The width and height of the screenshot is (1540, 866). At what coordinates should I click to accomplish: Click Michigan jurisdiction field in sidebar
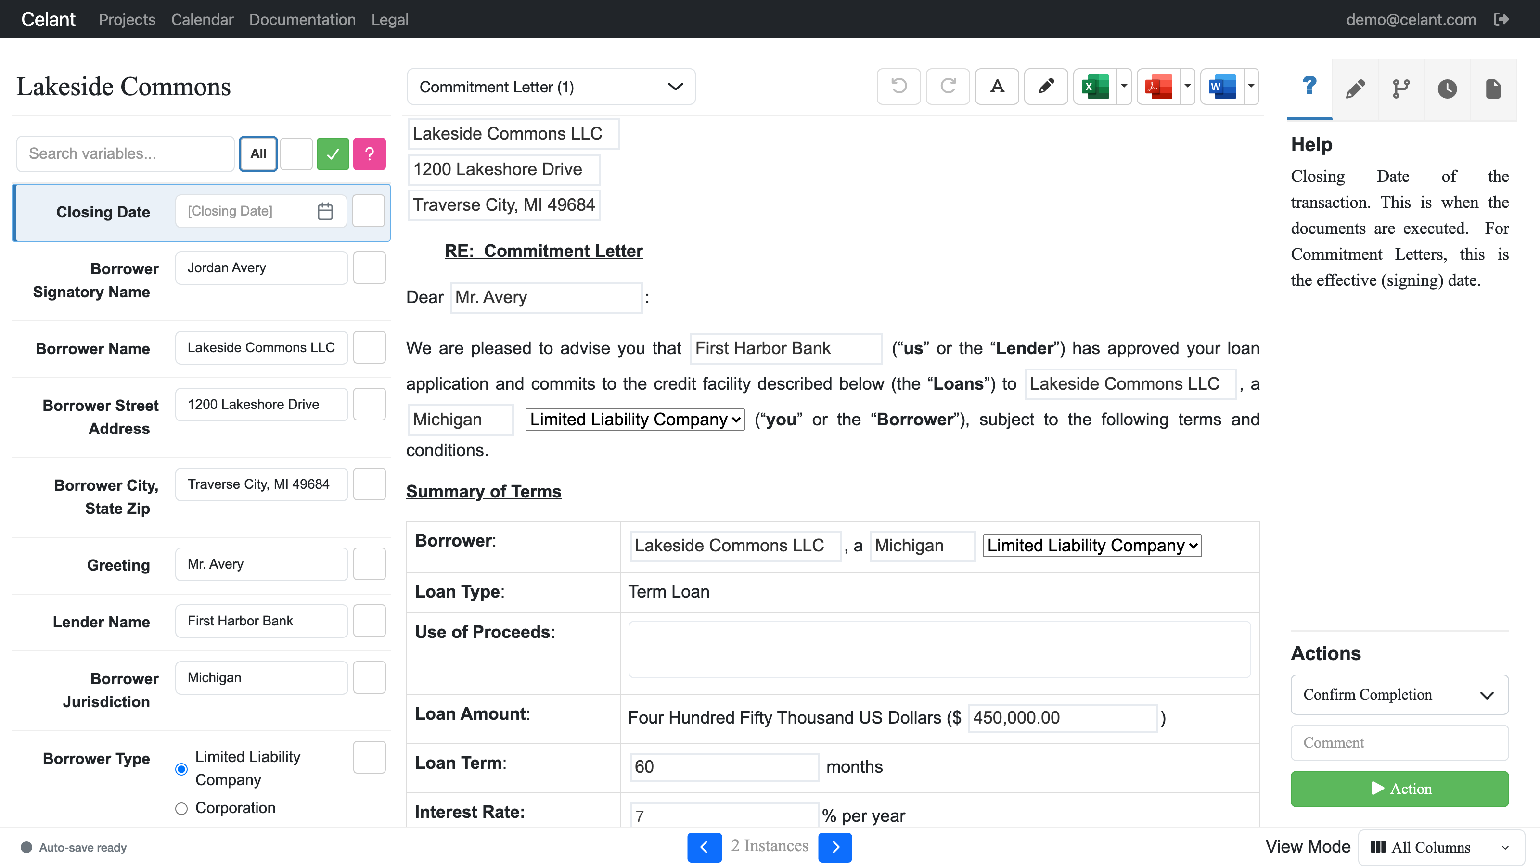pyautogui.click(x=261, y=677)
